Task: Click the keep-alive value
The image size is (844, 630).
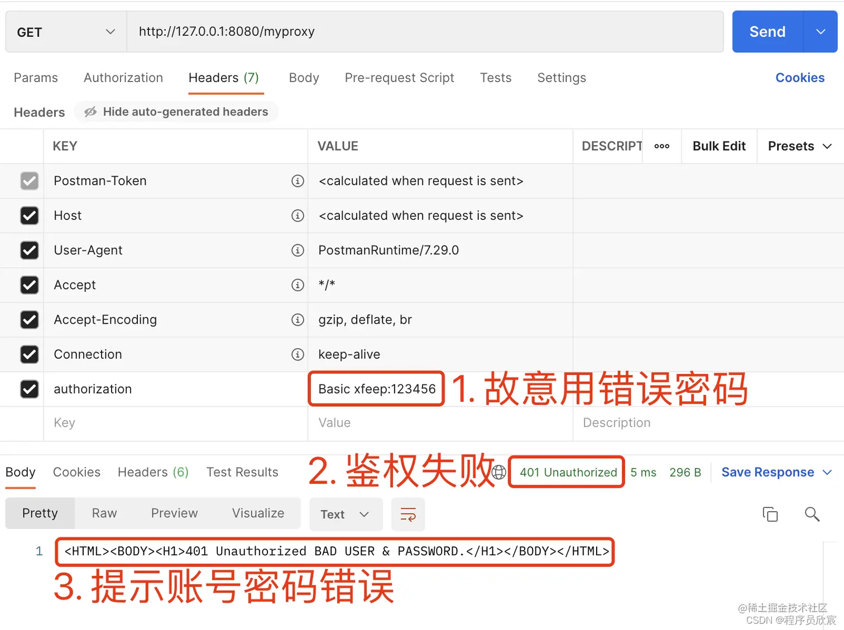Action: click(x=349, y=354)
